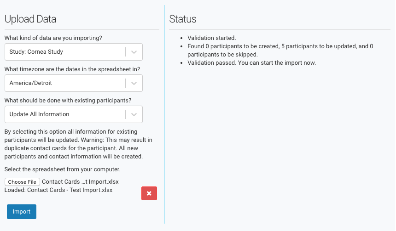Image resolution: width=396 pixels, height=231 pixels.
Task: Click the 'Status' panel heading
Action: 183,19
